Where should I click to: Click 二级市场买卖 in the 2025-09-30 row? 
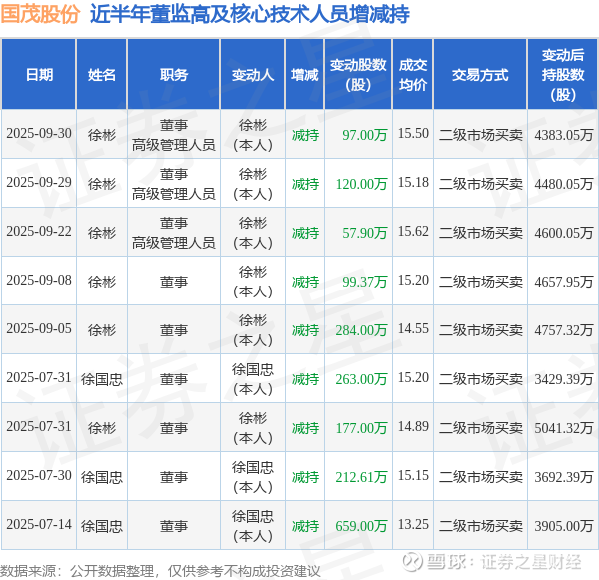click(x=480, y=135)
